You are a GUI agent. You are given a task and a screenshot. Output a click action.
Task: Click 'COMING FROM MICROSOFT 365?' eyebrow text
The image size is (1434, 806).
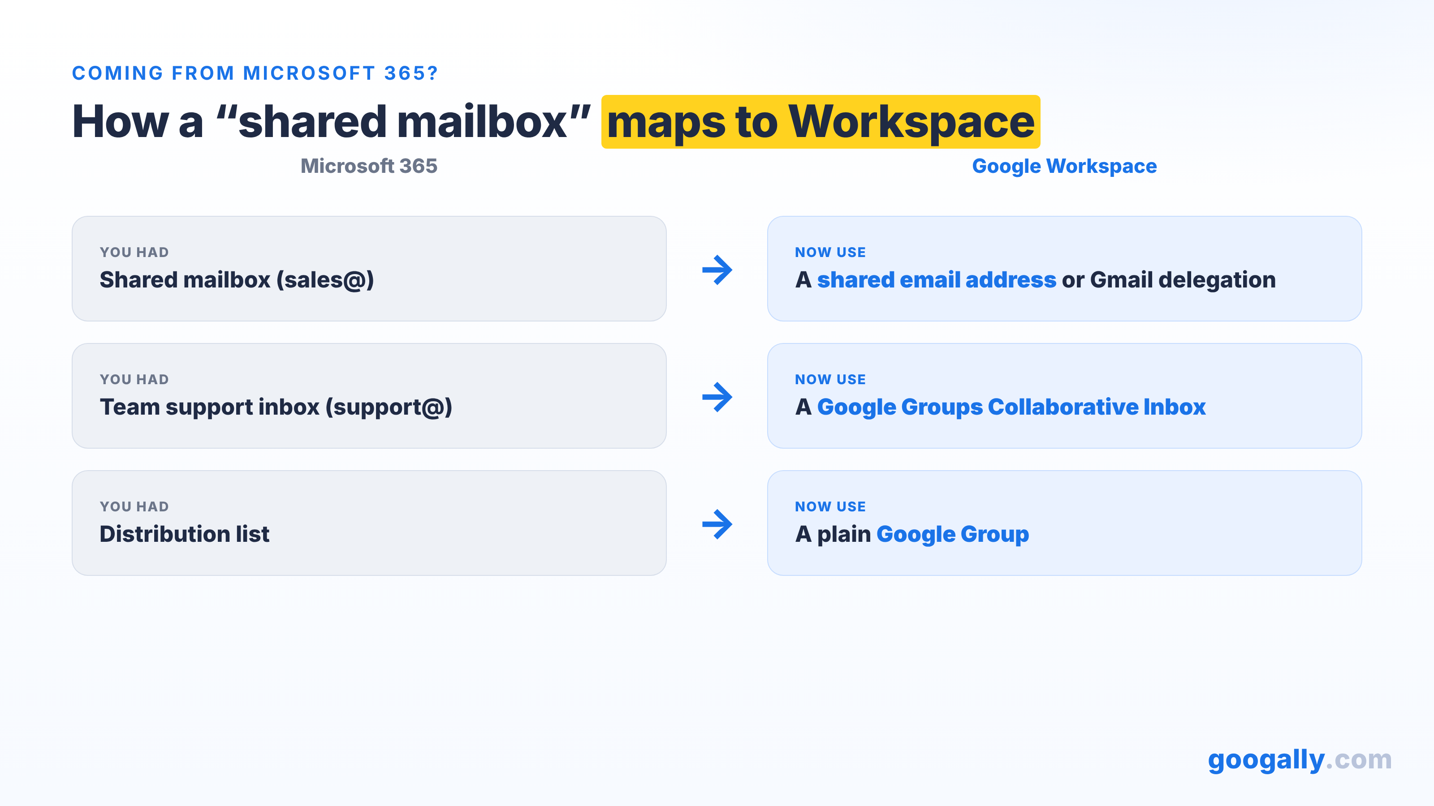pyautogui.click(x=255, y=73)
